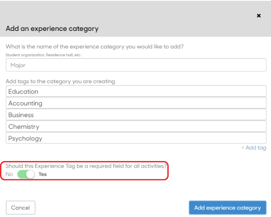Click the 'Should this Experience Tag be a required field' question
The height and width of the screenshot is (217, 271).
pyautogui.click(x=86, y=166)
